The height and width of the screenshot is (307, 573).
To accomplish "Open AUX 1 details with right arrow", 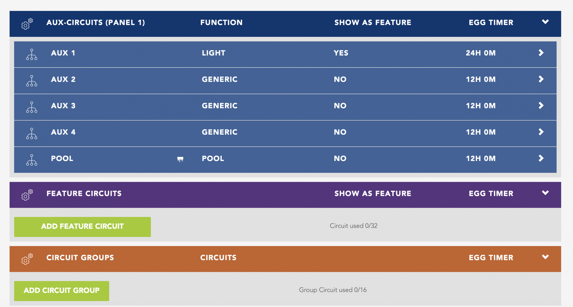I will (x=541, y=53).
